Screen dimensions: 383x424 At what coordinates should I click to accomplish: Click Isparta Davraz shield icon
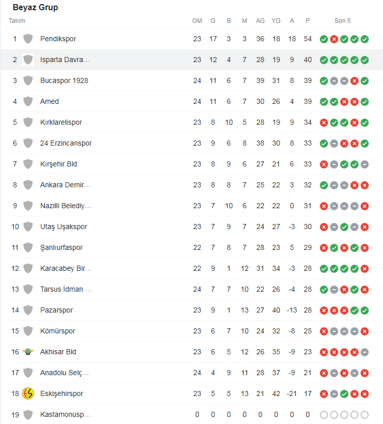coord(28,60)
